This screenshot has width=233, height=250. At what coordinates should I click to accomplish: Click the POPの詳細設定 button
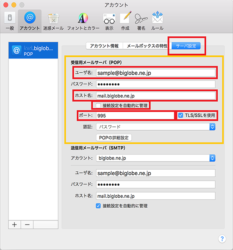114,137
